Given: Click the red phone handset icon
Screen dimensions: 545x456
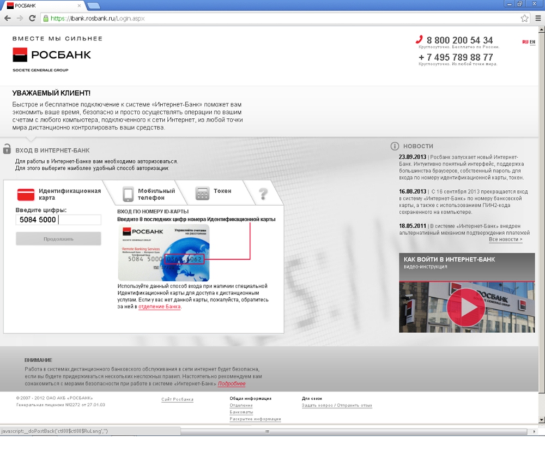Looking at the screenshot, I should [419, 39].
